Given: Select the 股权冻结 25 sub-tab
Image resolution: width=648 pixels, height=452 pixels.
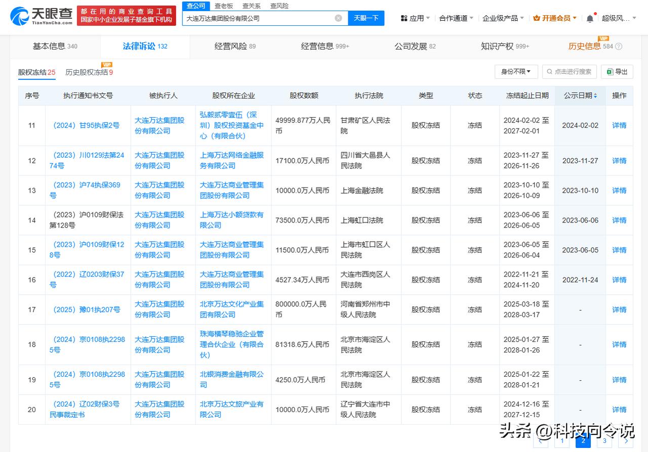Looking at the screenshot, I should 37,73.
